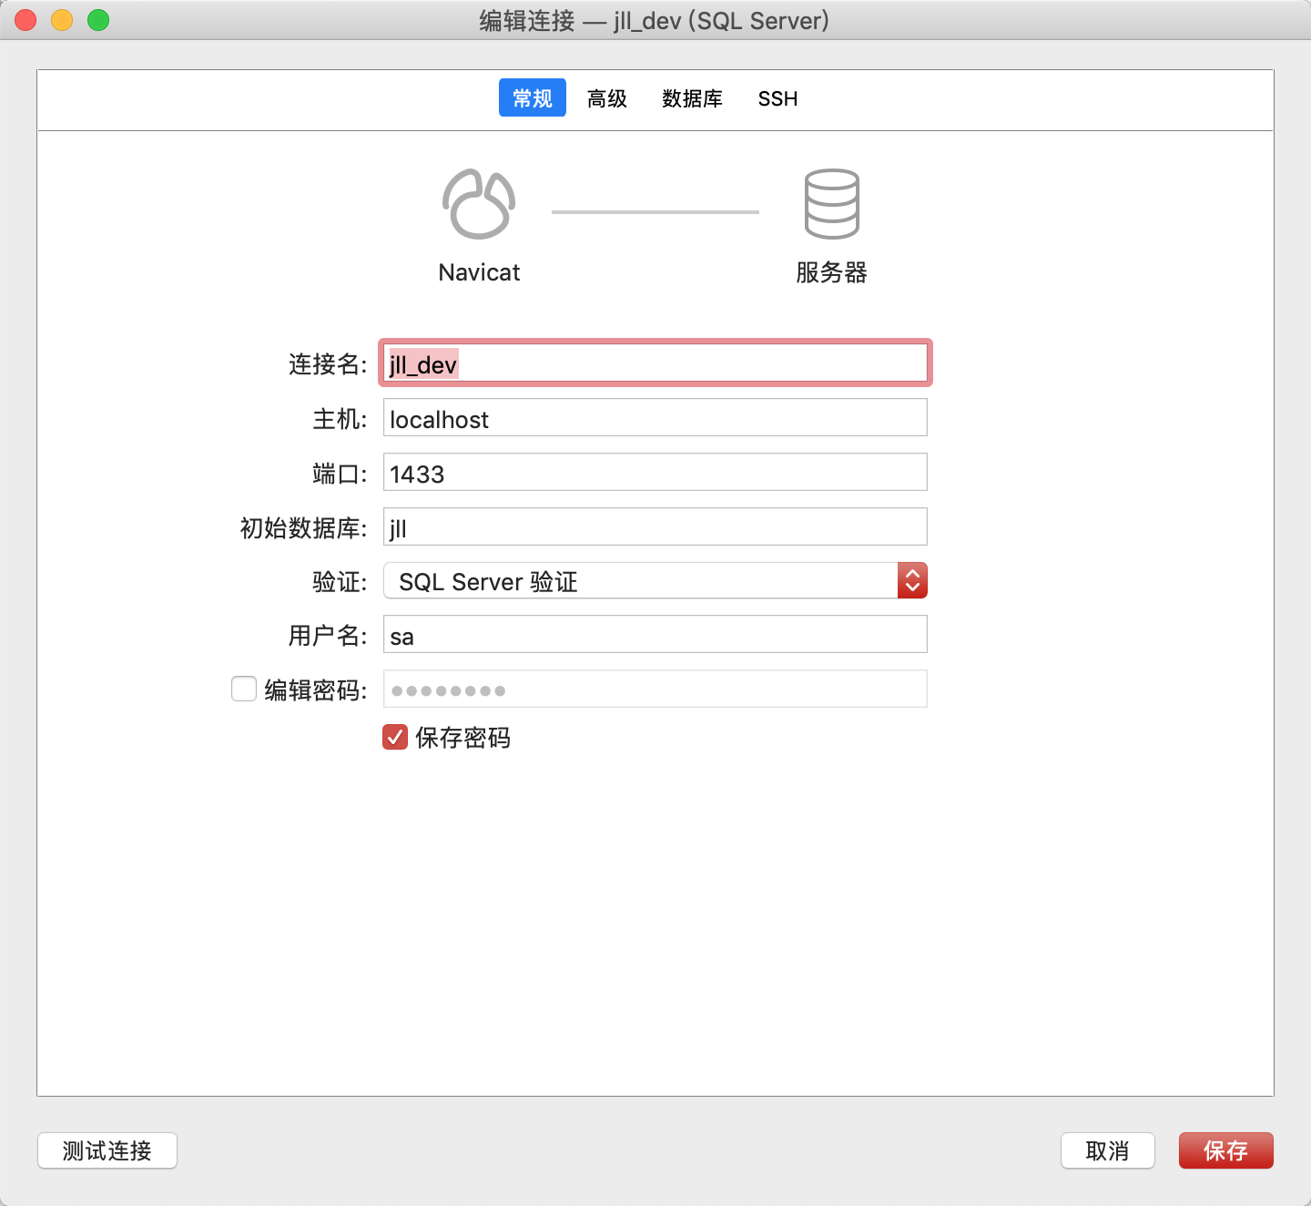Maximize window using the green button
Screen dimensions: 1311x1206
pyautogui.click(x=98, y=20)
